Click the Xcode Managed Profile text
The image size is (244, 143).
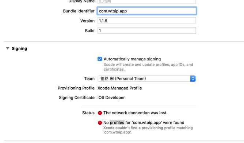(x=119, y=88)
